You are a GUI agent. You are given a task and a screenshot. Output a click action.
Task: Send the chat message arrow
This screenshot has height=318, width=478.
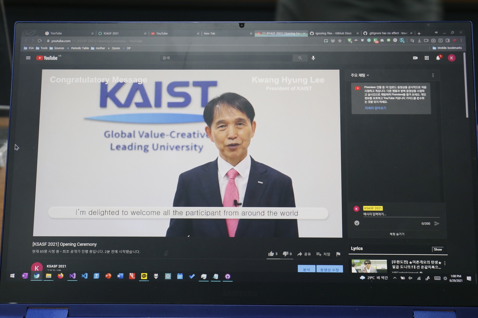tap(437, 224)
